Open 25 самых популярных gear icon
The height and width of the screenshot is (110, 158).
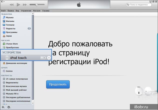4,79
